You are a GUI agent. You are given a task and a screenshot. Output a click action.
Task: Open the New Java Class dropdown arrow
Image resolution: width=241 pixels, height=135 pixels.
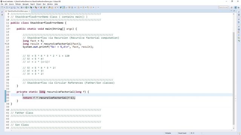pos(46,7)
